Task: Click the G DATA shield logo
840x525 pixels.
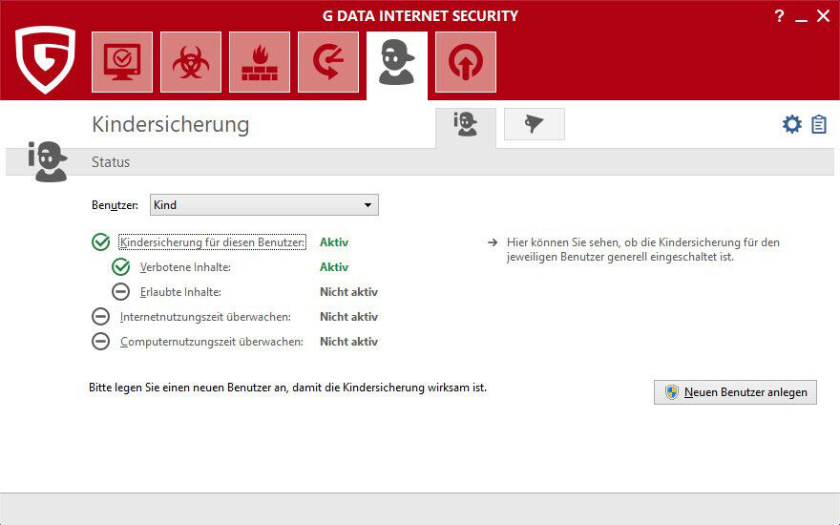Action: [45, 59]
